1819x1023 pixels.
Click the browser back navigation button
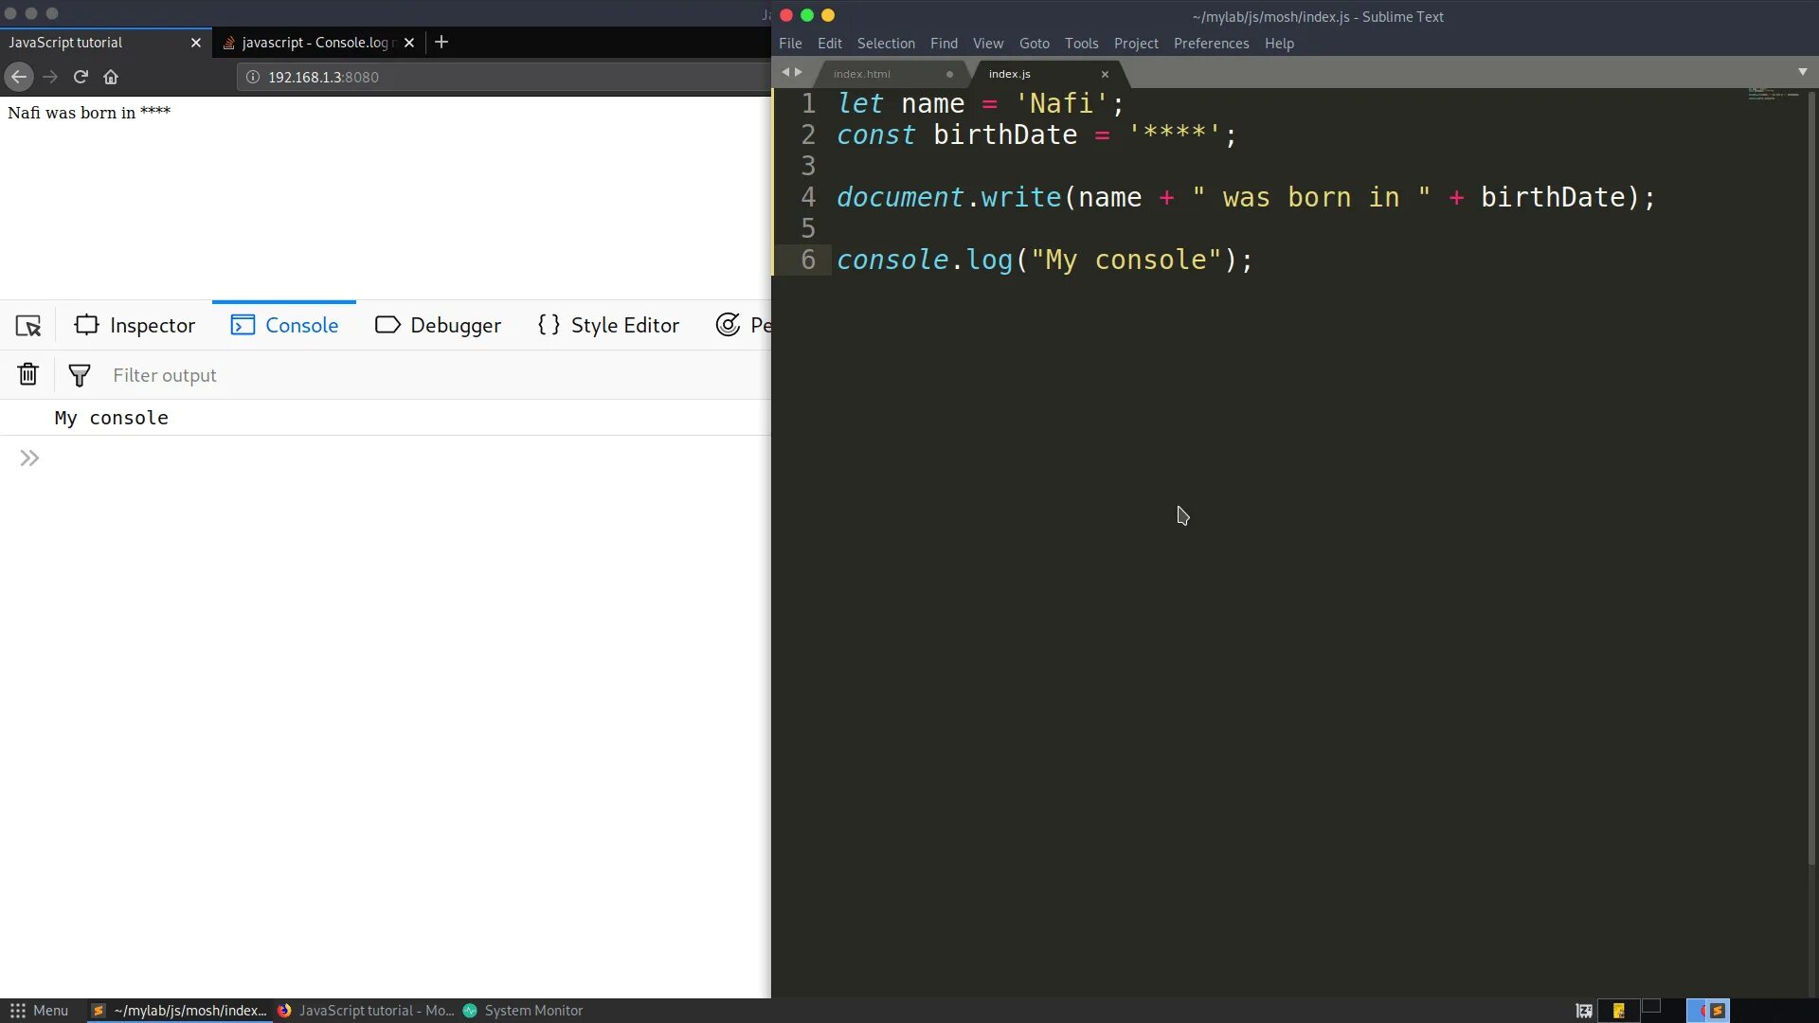click(x=19, y=76)
